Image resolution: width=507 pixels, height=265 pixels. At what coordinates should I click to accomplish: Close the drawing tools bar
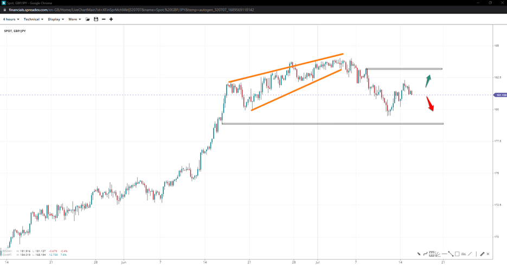(488, 254)
